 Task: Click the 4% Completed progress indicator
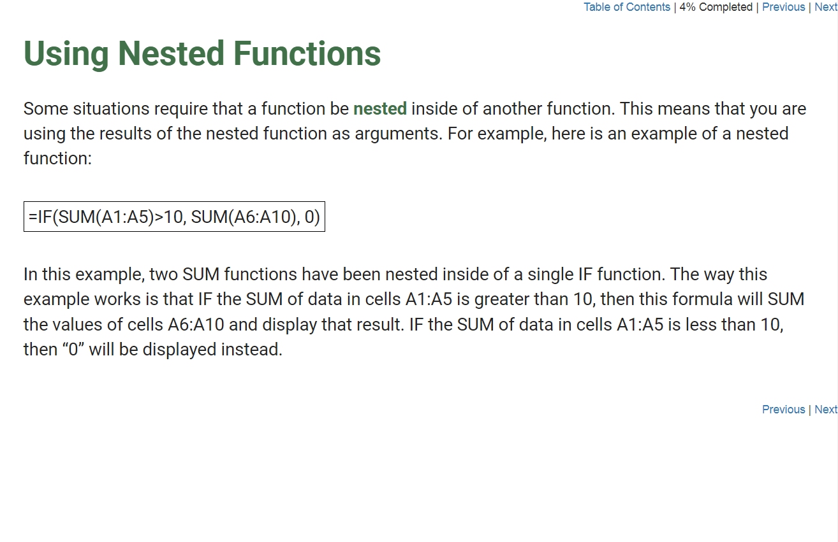pyautogui.click(x=716, y=7)
